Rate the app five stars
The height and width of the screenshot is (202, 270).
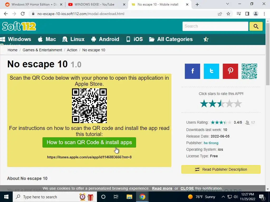(238, 104)
